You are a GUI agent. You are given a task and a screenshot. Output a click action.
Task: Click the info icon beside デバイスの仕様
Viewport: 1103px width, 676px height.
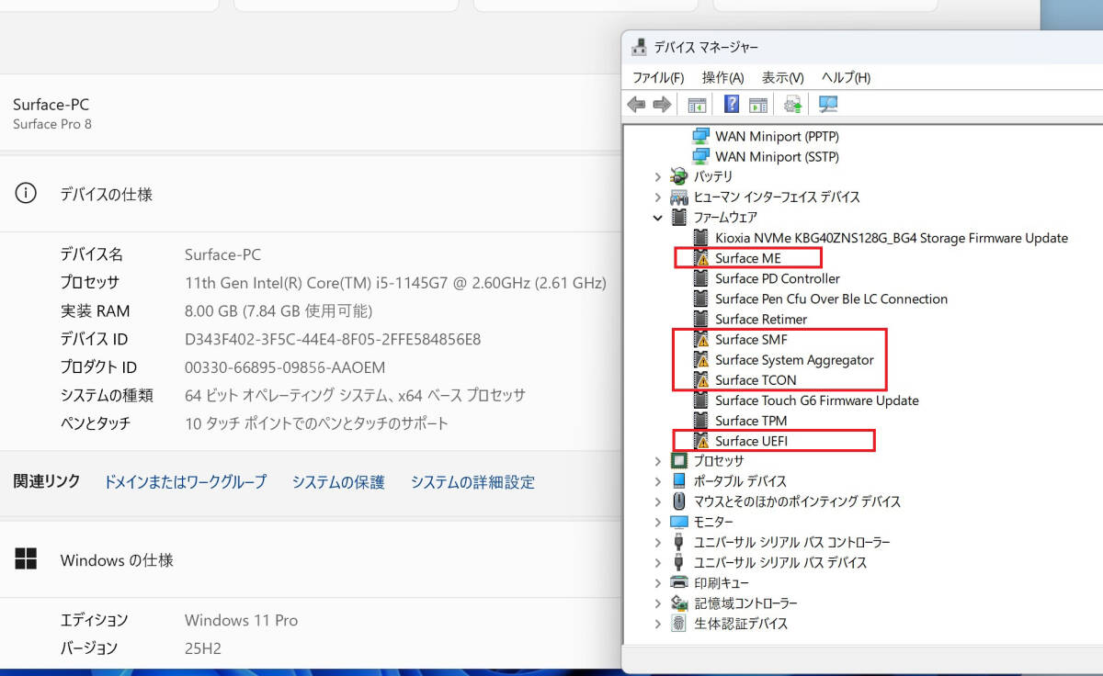click(27, 194)
